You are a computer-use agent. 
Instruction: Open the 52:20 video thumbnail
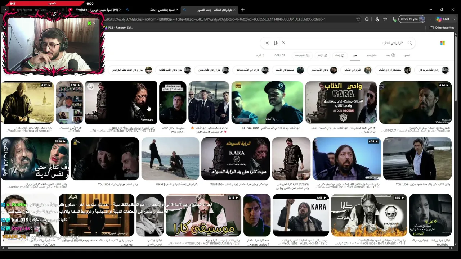[x=35, y=159]
